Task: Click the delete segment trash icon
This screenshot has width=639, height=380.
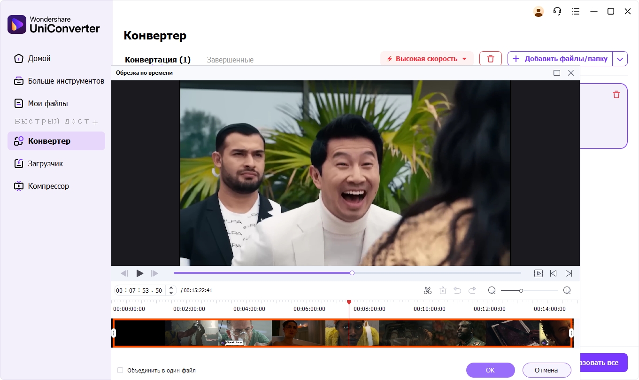Action: [x=442, y=290]
